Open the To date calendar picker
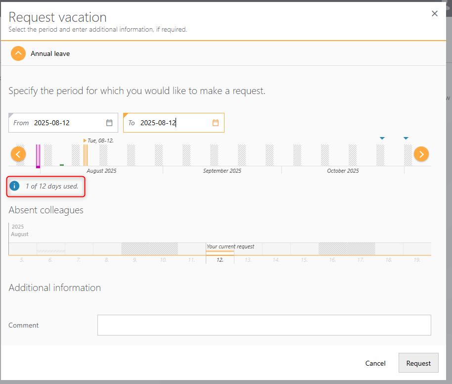This screenshot has width=452, height=384. pyautogui.click(x=216, y=123)
